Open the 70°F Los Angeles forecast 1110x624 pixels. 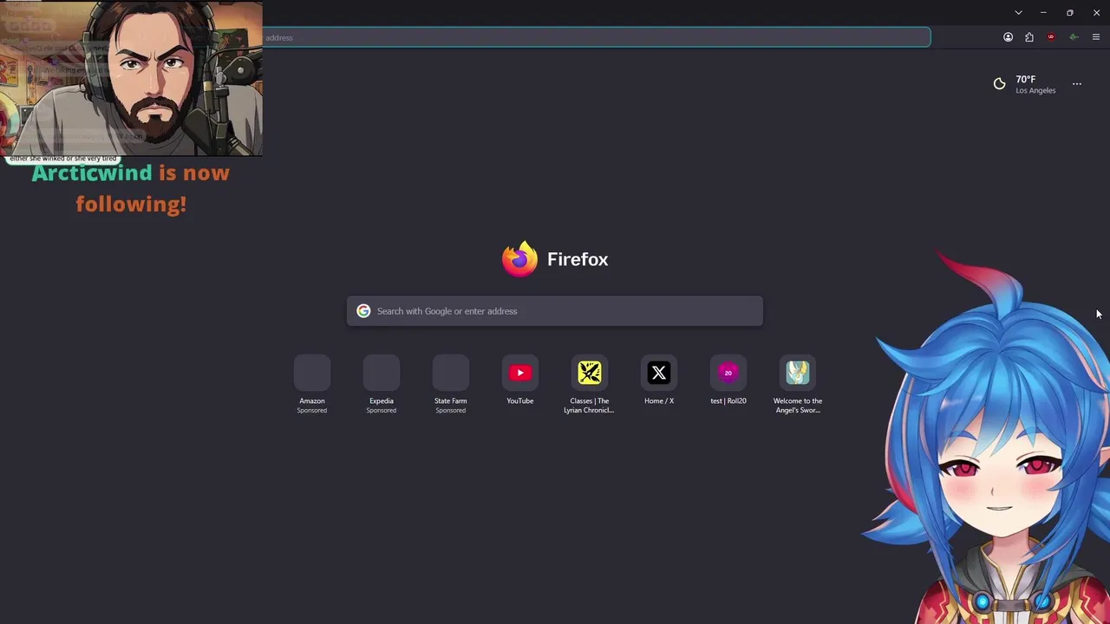tap(1024, 84)
